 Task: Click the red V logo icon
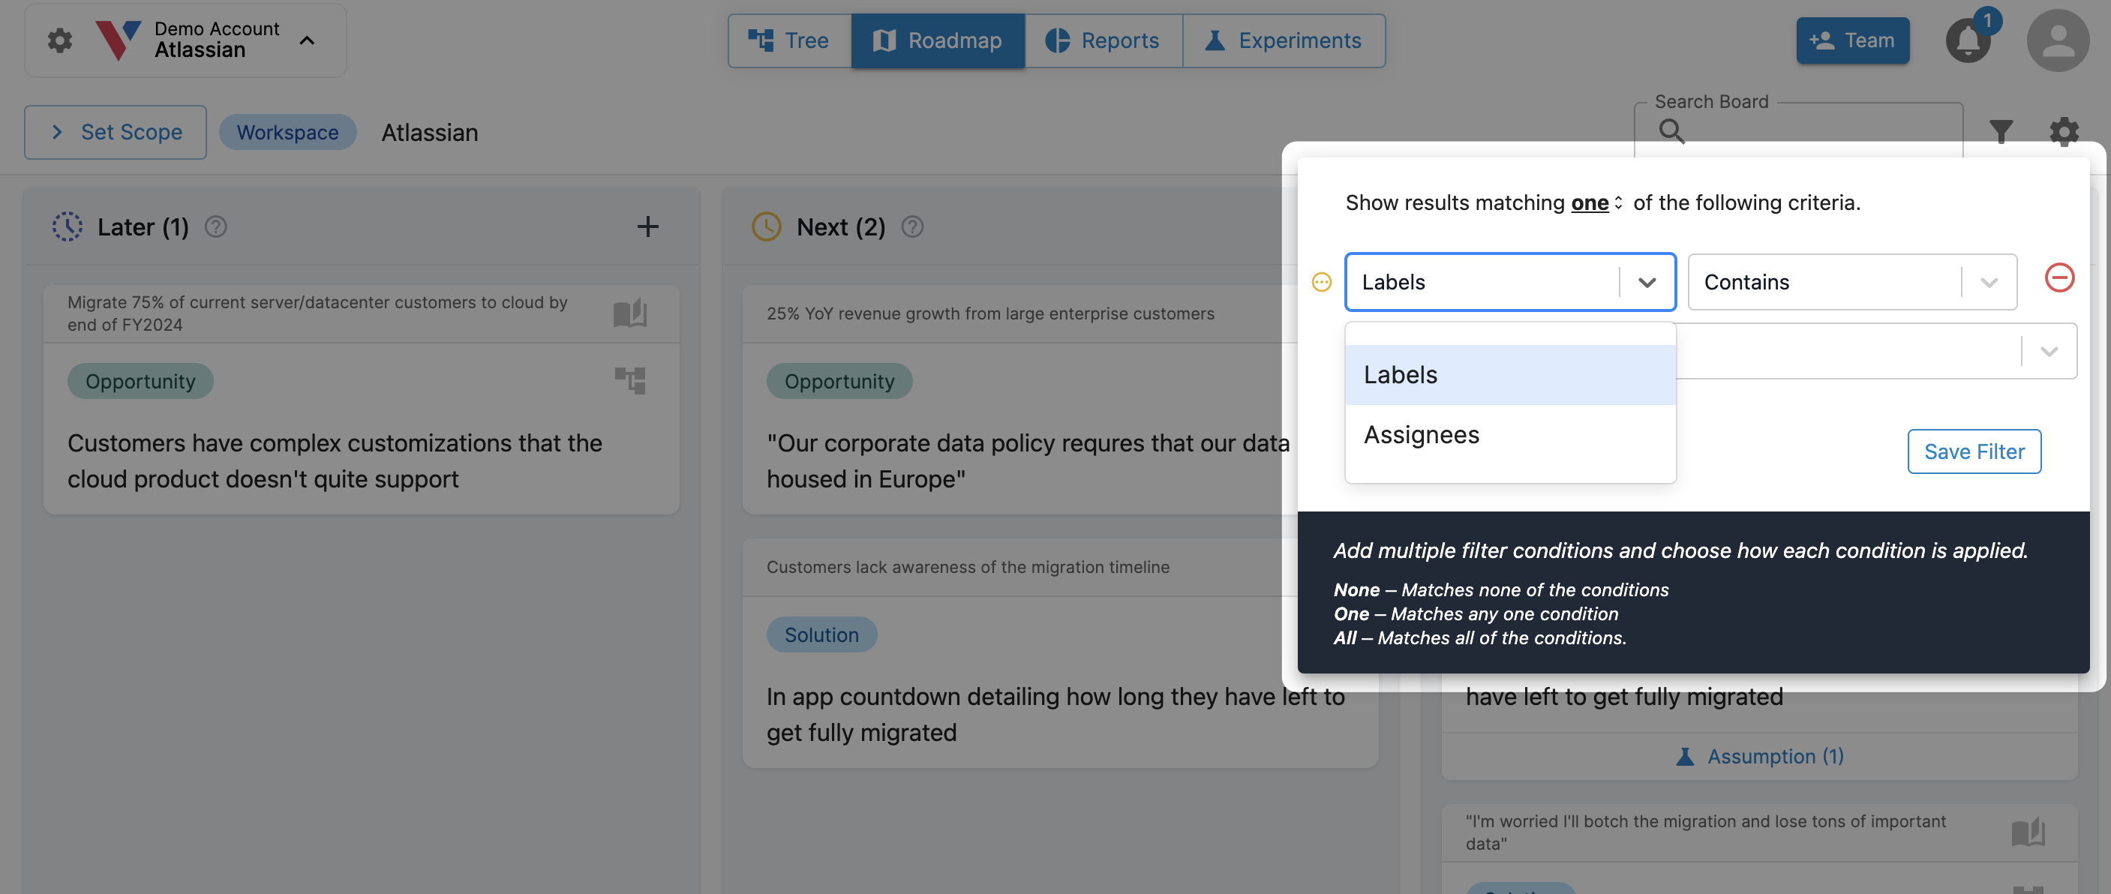click(x=118, y=40)
